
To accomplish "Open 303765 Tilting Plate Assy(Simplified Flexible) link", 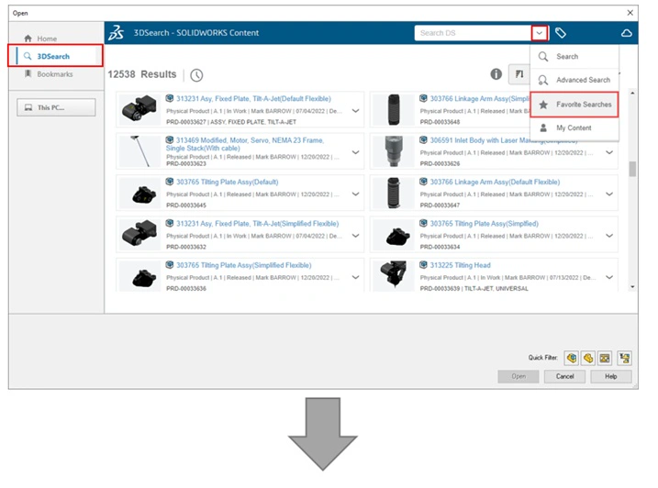I will pyautogui.click(x=244, y=265).
